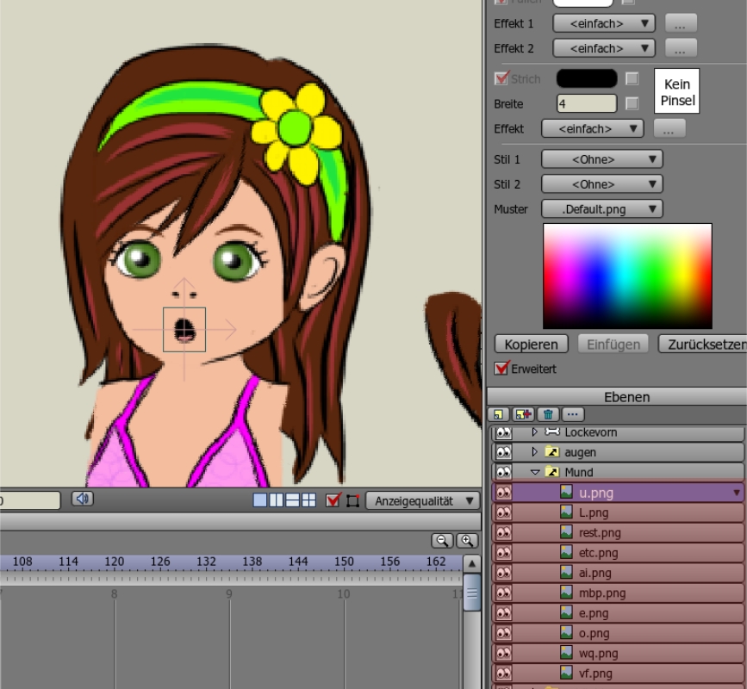The height and width of the screenshot is (689, 747).
Task: Click the dots button beside stroke Effekt
Action: pos(669,128)
